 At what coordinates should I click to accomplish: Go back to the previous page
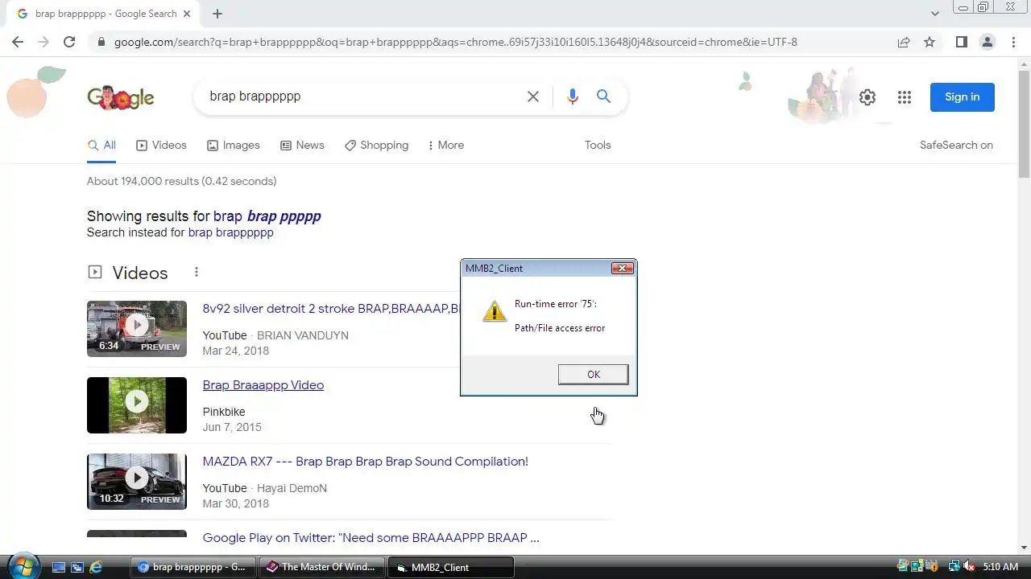(x=18, y=42)
